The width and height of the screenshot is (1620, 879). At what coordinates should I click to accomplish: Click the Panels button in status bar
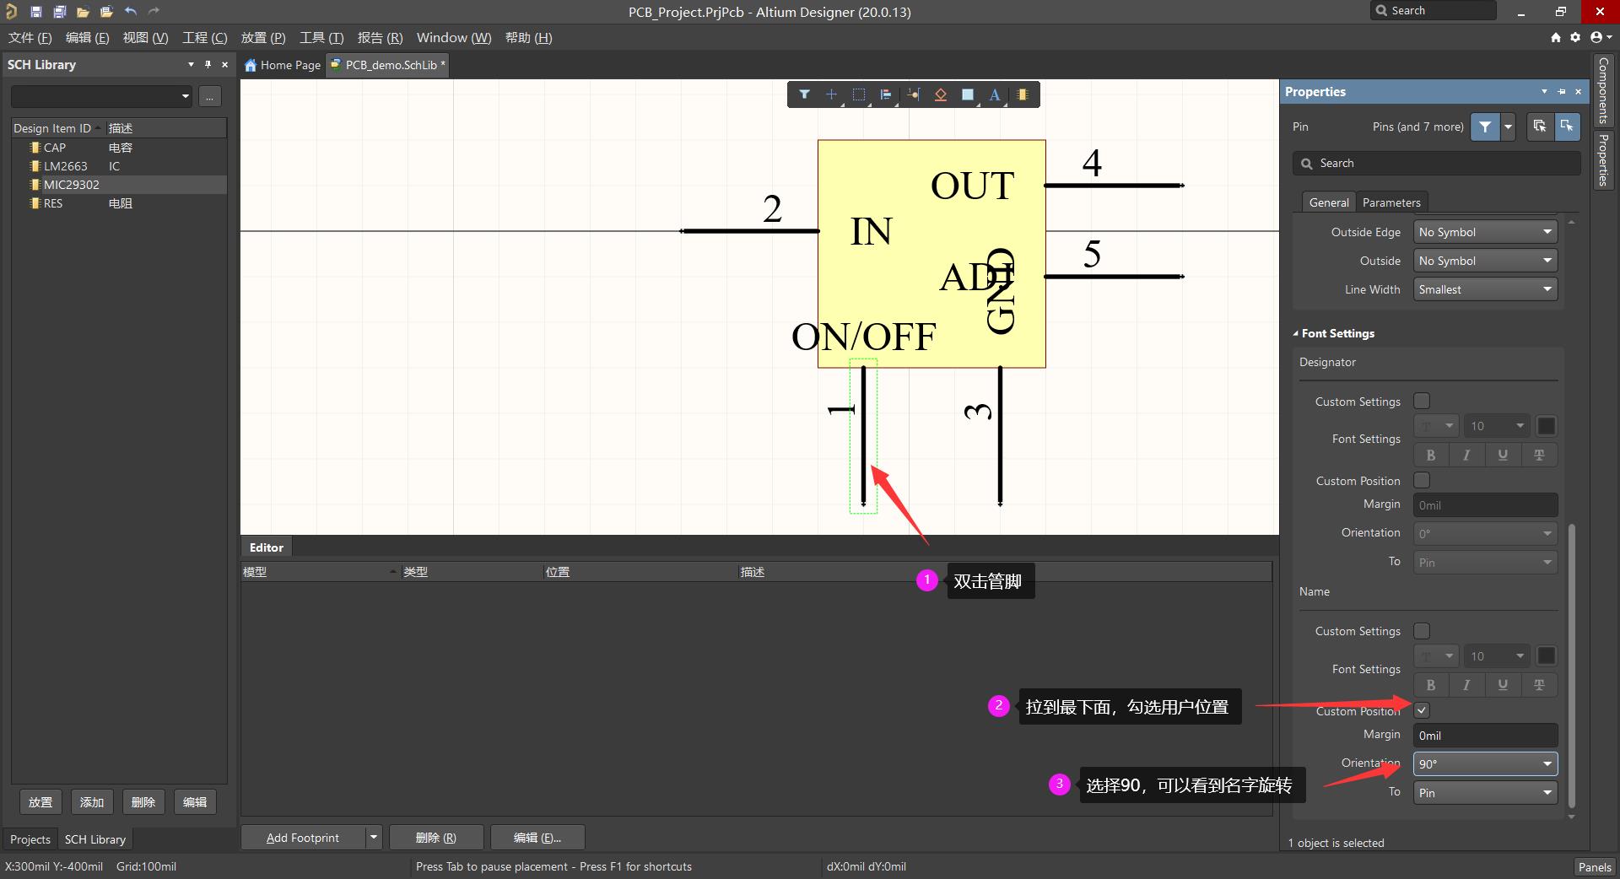[1595, 866]
